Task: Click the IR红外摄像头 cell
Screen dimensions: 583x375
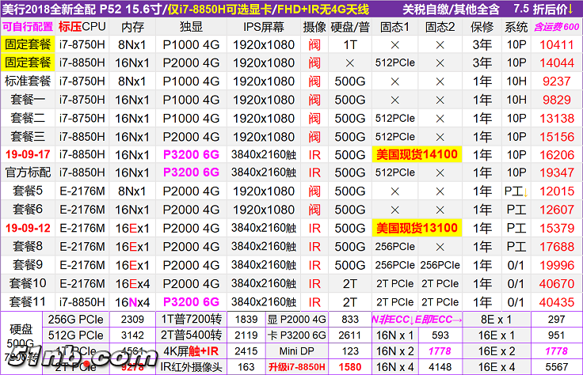Action: [x=191, y=366]
